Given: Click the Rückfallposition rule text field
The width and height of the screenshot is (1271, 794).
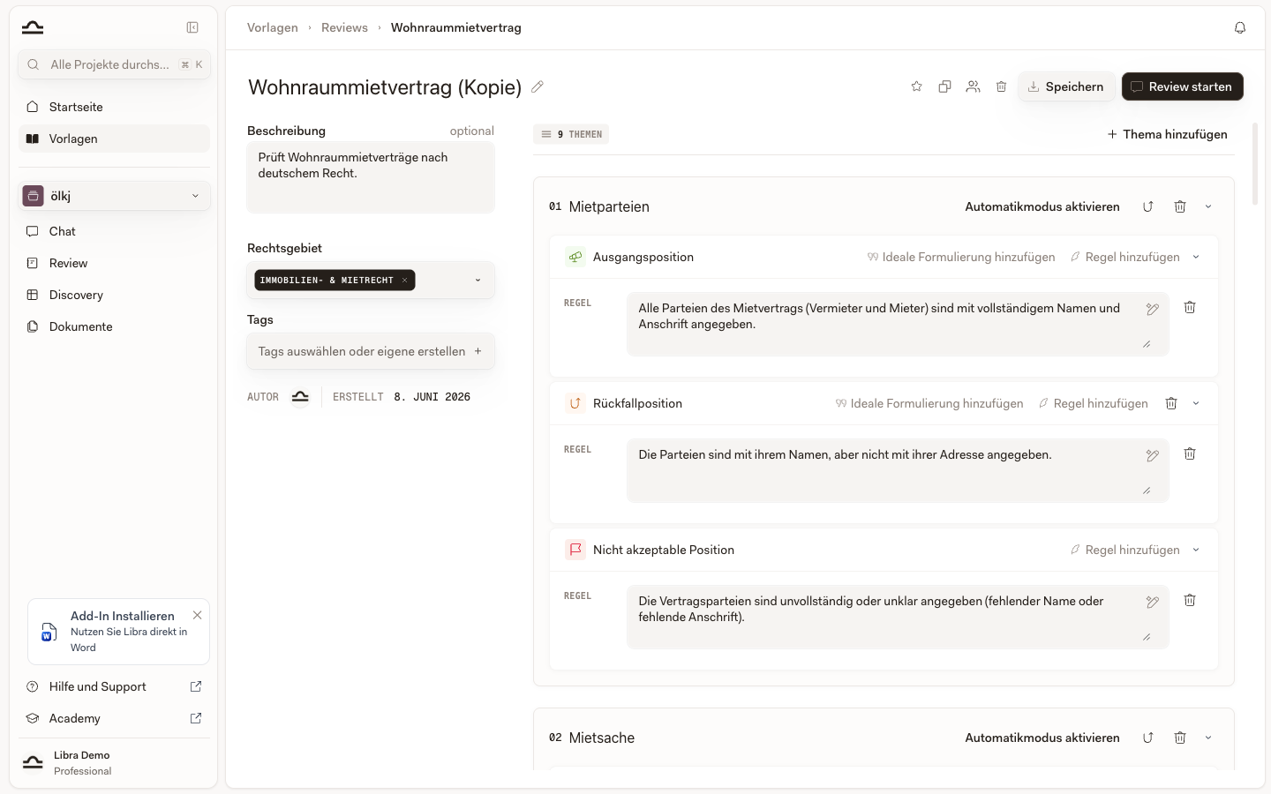Looking at the screenshot, I should coord(898,470).
